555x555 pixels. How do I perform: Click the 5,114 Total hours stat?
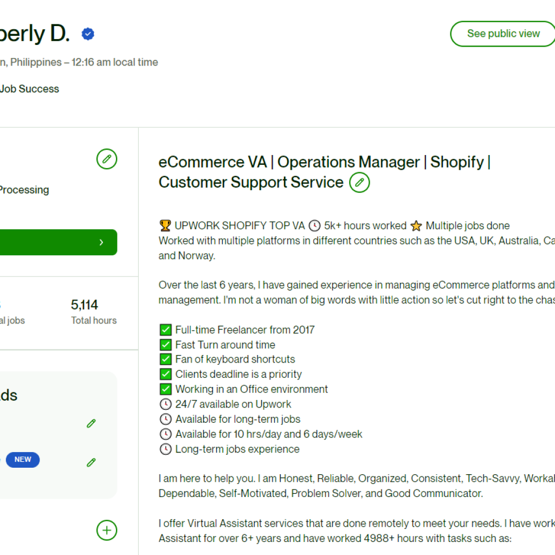[93, 312]
